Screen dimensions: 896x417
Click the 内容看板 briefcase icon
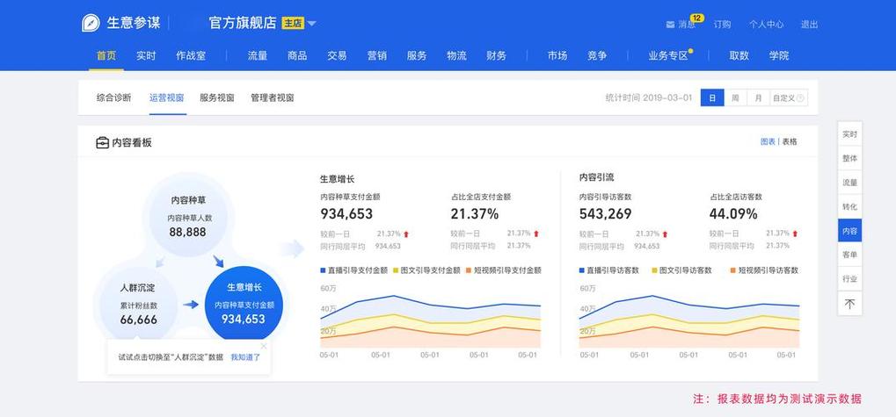coord(102,142)
